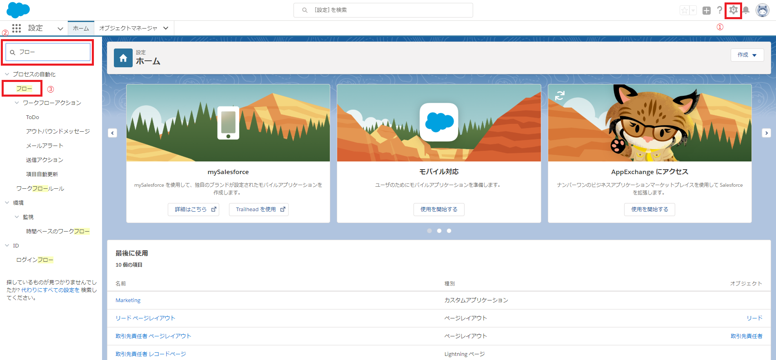Collapse the ワークフローアクション tree node
This screenshot has height=360, width=776.
[17, 103]
